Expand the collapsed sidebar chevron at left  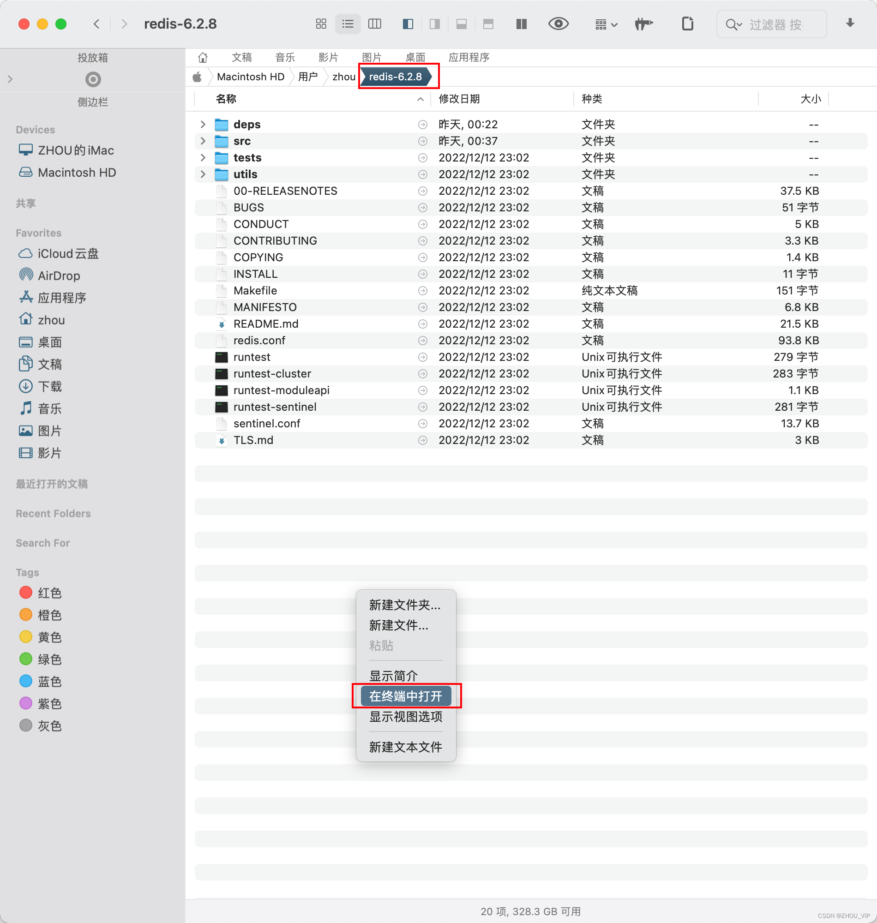coord(10,79)
